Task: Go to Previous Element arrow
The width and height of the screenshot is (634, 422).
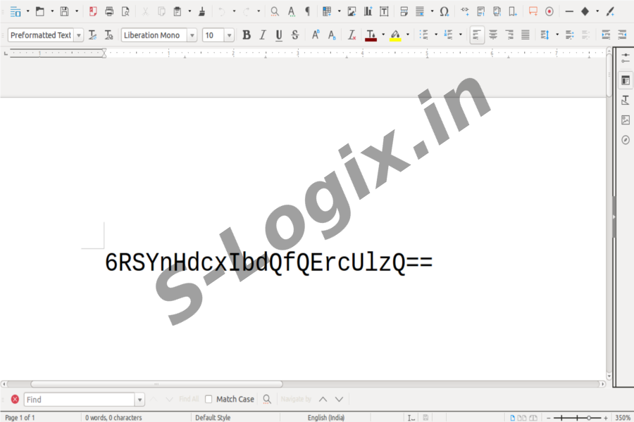Action: point(323,399)
